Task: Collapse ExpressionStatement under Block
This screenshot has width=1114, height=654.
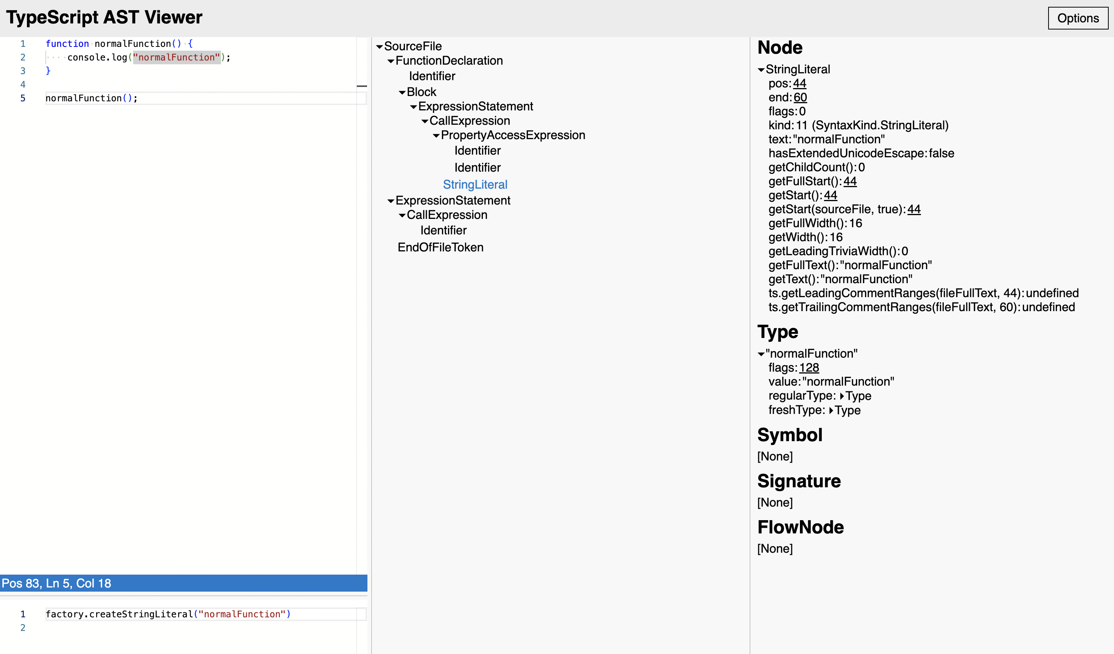Action: click(414, 107)
